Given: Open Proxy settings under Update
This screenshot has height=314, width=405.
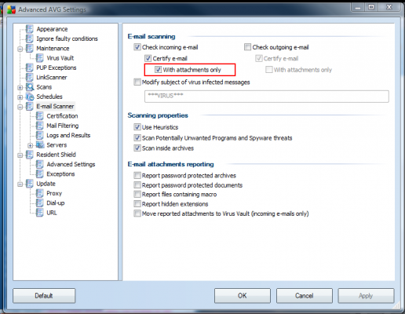Looking at the screenshot, I should click(54, 194).
